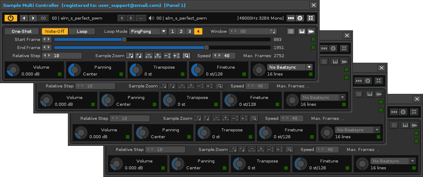Click the grid pattern view icon
Screen dimensions: 423x177
coord(291,32)
